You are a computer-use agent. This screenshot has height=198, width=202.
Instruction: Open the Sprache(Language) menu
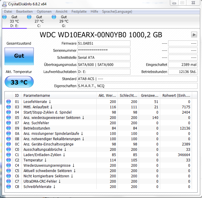117,12
